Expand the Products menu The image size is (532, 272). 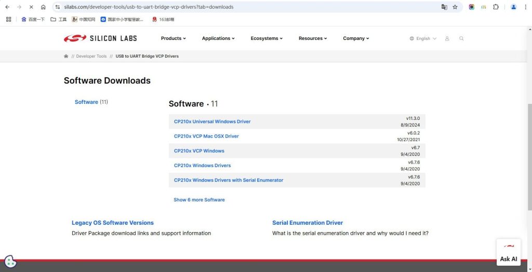174,38
